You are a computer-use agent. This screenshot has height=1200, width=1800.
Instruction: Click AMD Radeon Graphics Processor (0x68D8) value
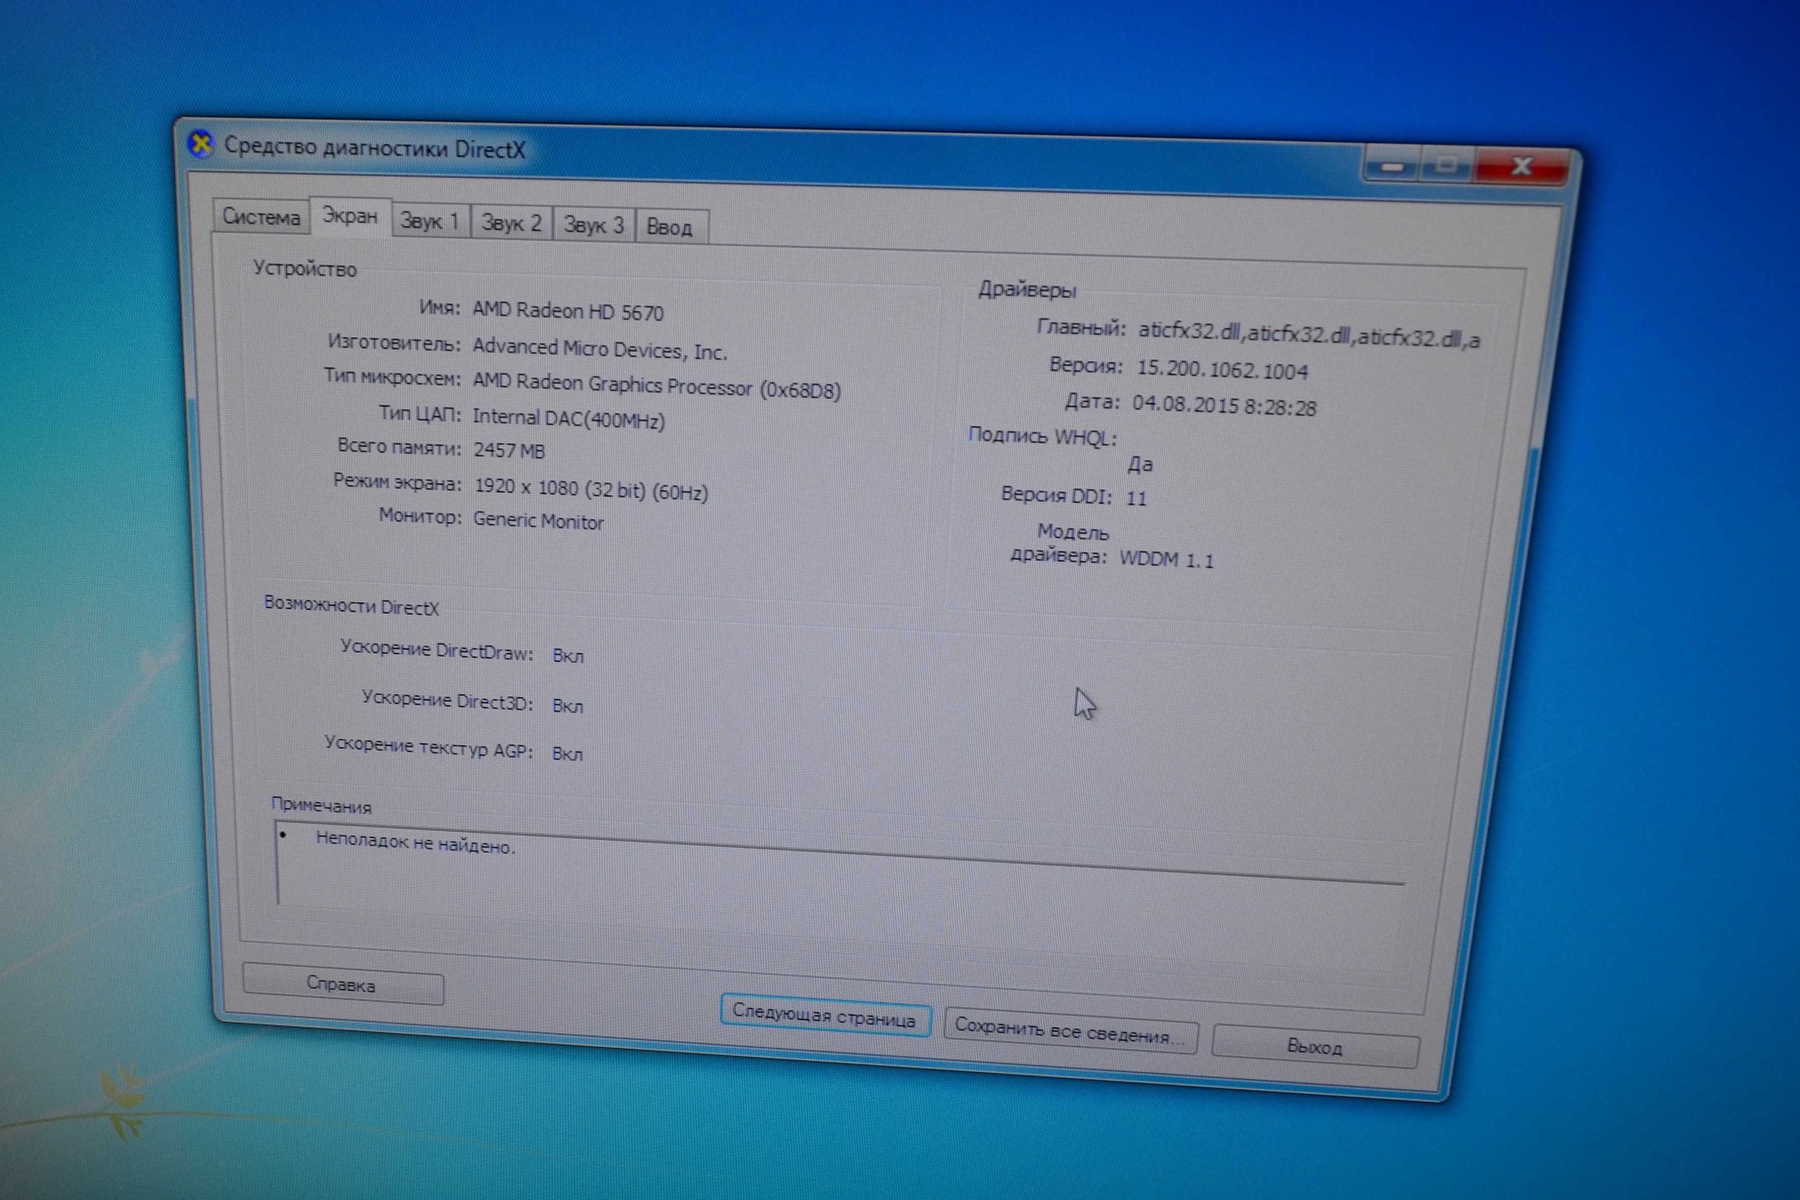657,386
